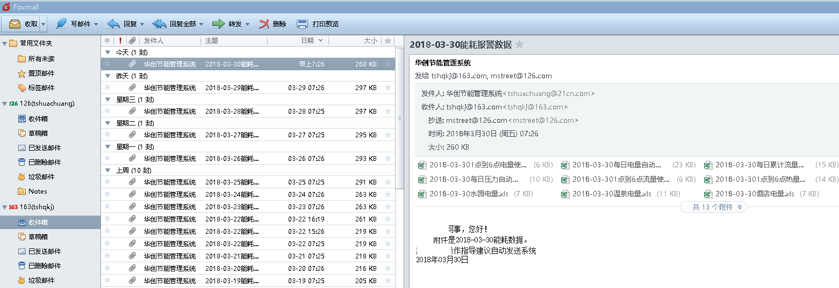The image size is (839, 288).
Task: Sort by the priority exclamation column header
Action: (x=120, y=41)
